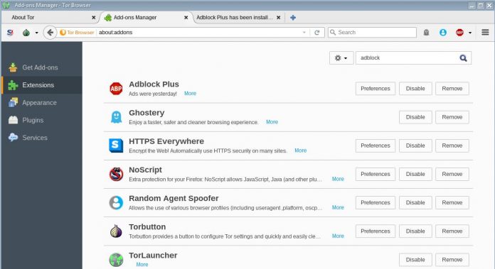
Task: Open Preferences for HTTPS Everywhere
Action: 375,146
